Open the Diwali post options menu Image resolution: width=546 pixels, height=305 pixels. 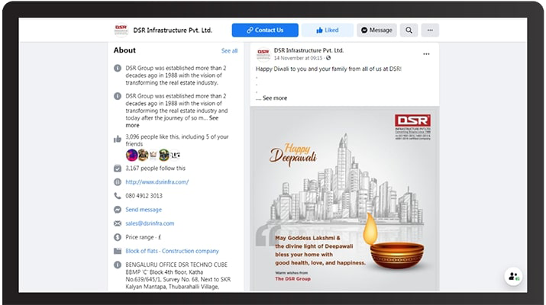click(426, 54)
